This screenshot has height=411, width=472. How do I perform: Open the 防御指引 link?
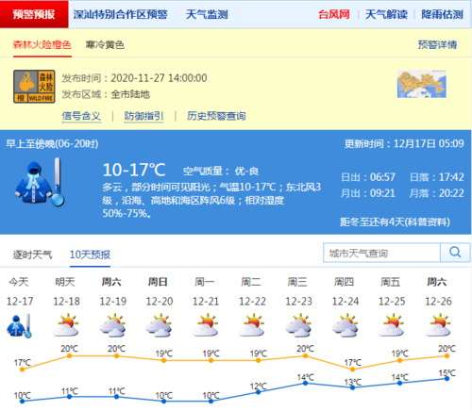point(143,116)
